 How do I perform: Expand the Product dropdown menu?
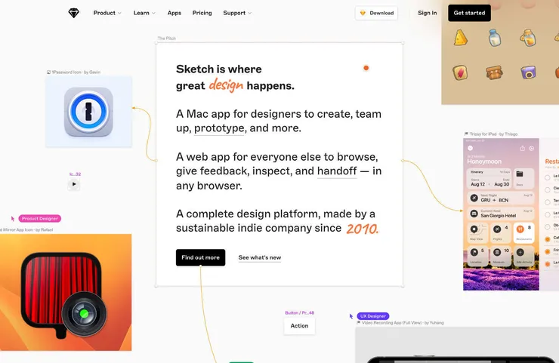107,13
